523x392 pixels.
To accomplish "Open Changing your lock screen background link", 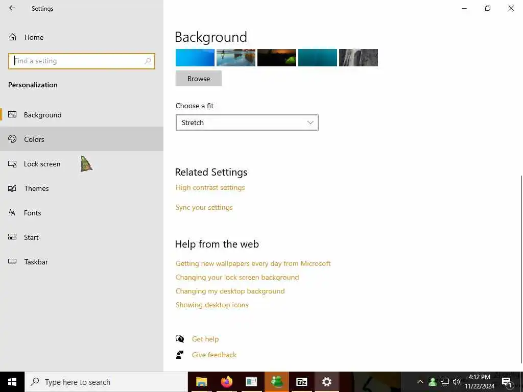I will [x=237, y=277].
